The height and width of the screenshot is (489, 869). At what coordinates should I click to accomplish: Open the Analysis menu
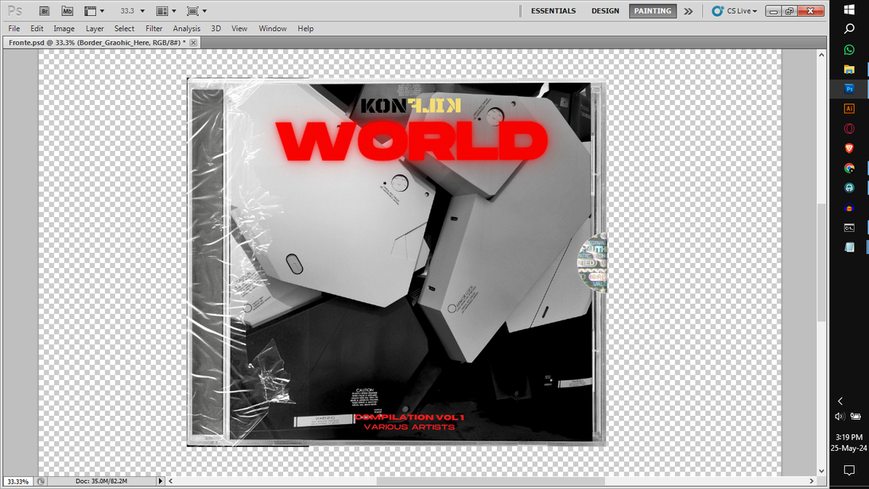pos(186,29)
